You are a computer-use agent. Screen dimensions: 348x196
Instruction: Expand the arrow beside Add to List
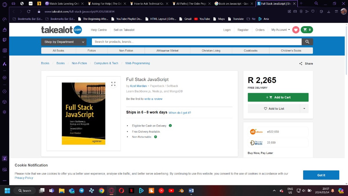pyautogui.click(x=304, y=109)
